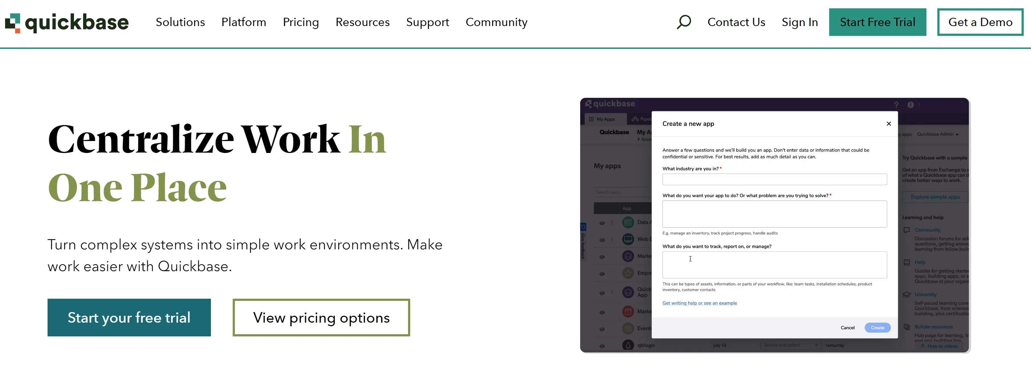Click the monitor icon of the Web app
1031x377 pixels.
pos(628,239)
